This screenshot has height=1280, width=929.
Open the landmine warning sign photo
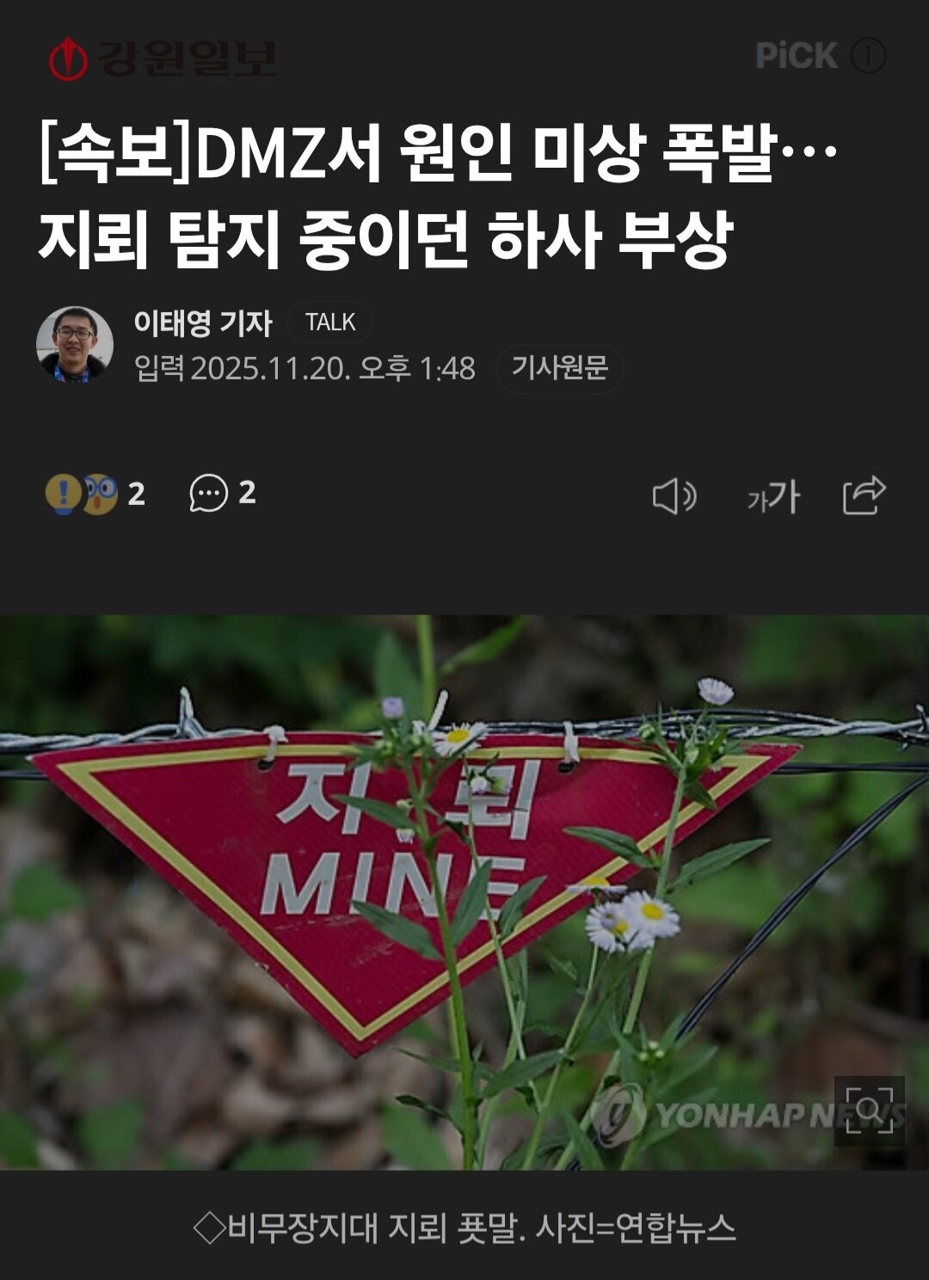[x=464, y=892]
